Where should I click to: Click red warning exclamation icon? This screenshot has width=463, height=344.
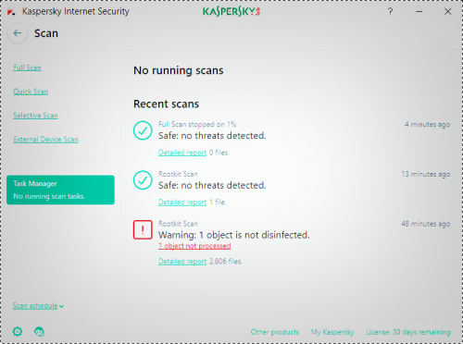click(x=143, y=229)
